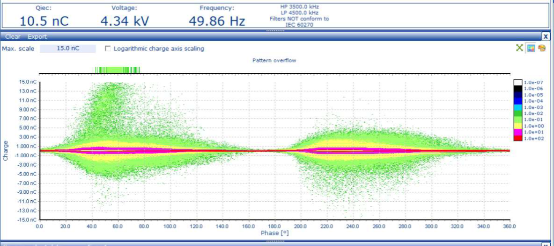Click the green pattern overflow indicator bar
Screen dimensions: 554x246
pyautogui.click(x=117, y=70)
